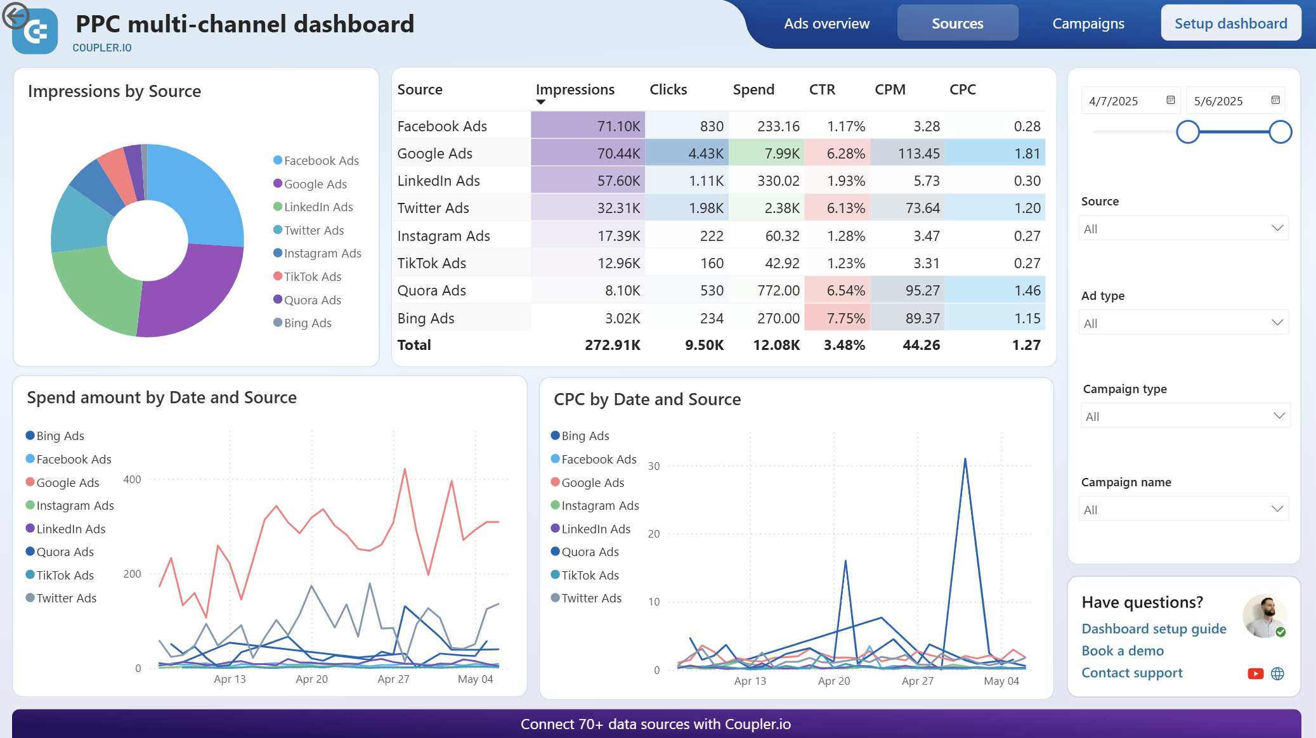The width and height of the screenshot is (1316, 738).
Task: Click the support agent's avatar photo
Action: point(1265,615)
